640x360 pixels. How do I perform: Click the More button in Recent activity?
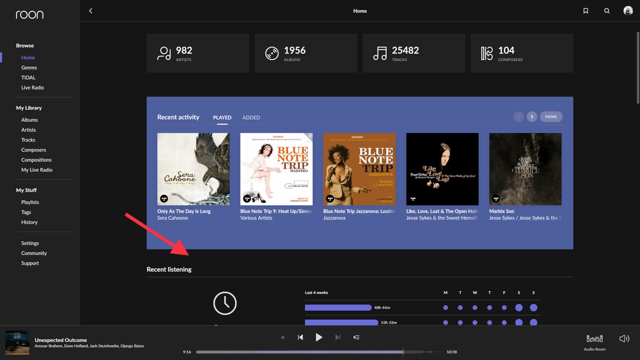click(551, 116)
